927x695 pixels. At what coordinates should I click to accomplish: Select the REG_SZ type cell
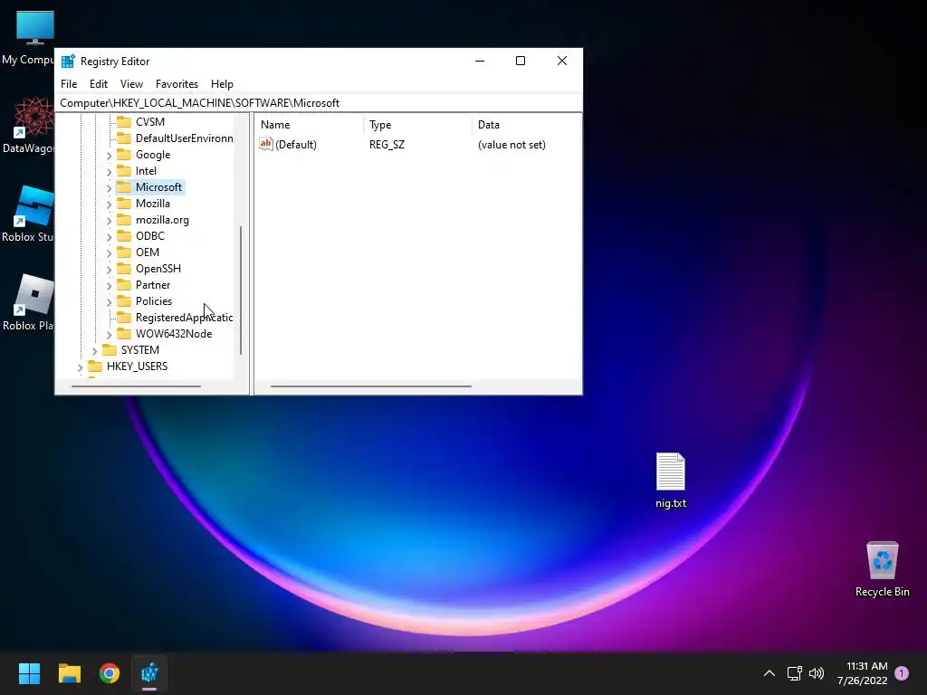pyautogui.click(x=387, y=145)
